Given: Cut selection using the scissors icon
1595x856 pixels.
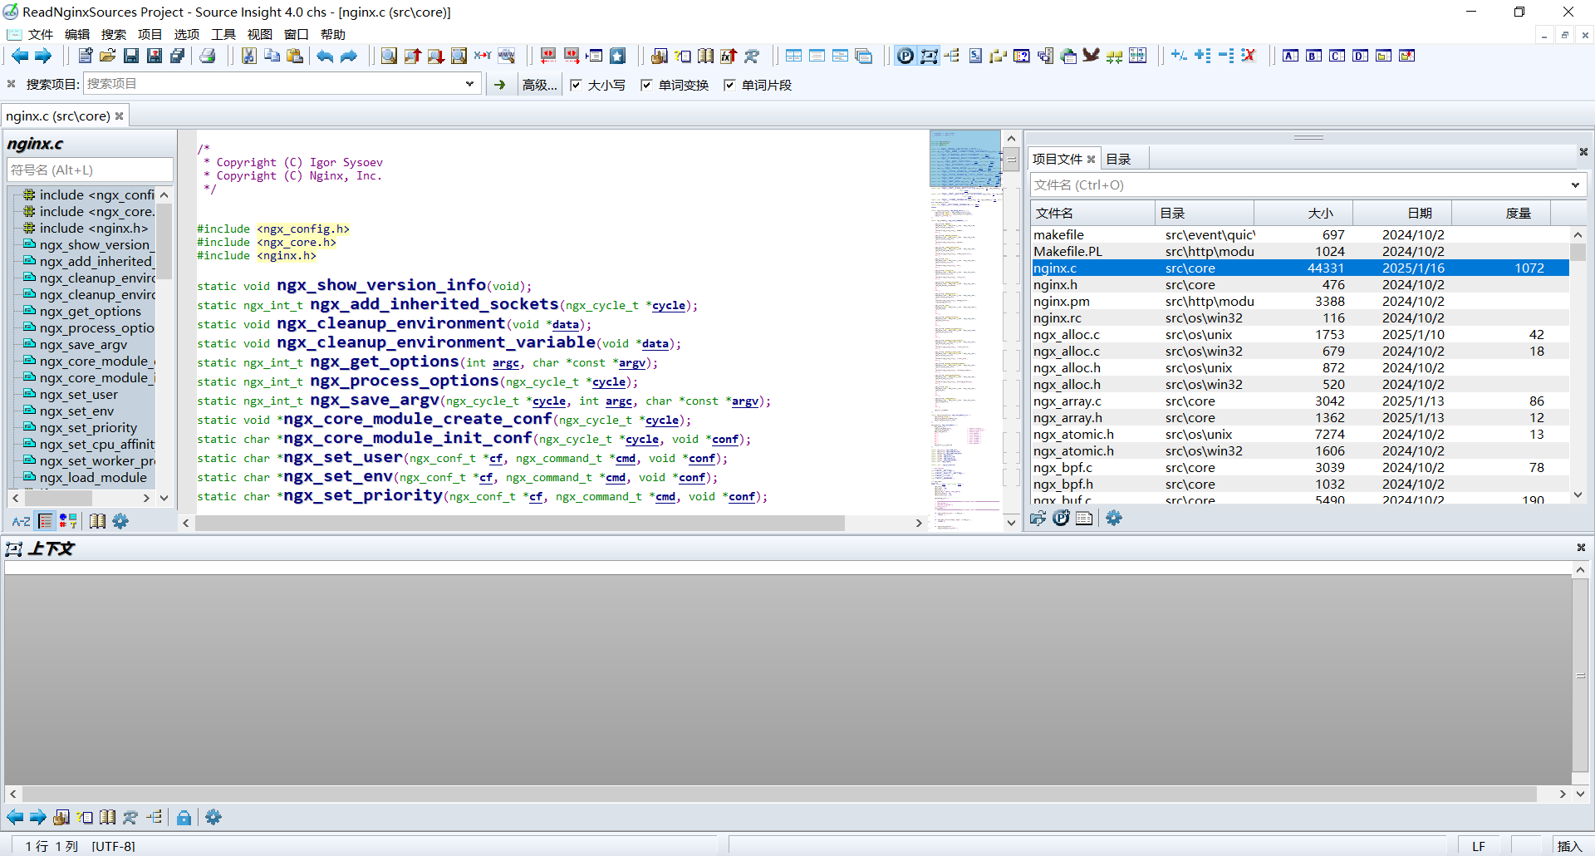Looking at the screenshot, I should 248,56.
